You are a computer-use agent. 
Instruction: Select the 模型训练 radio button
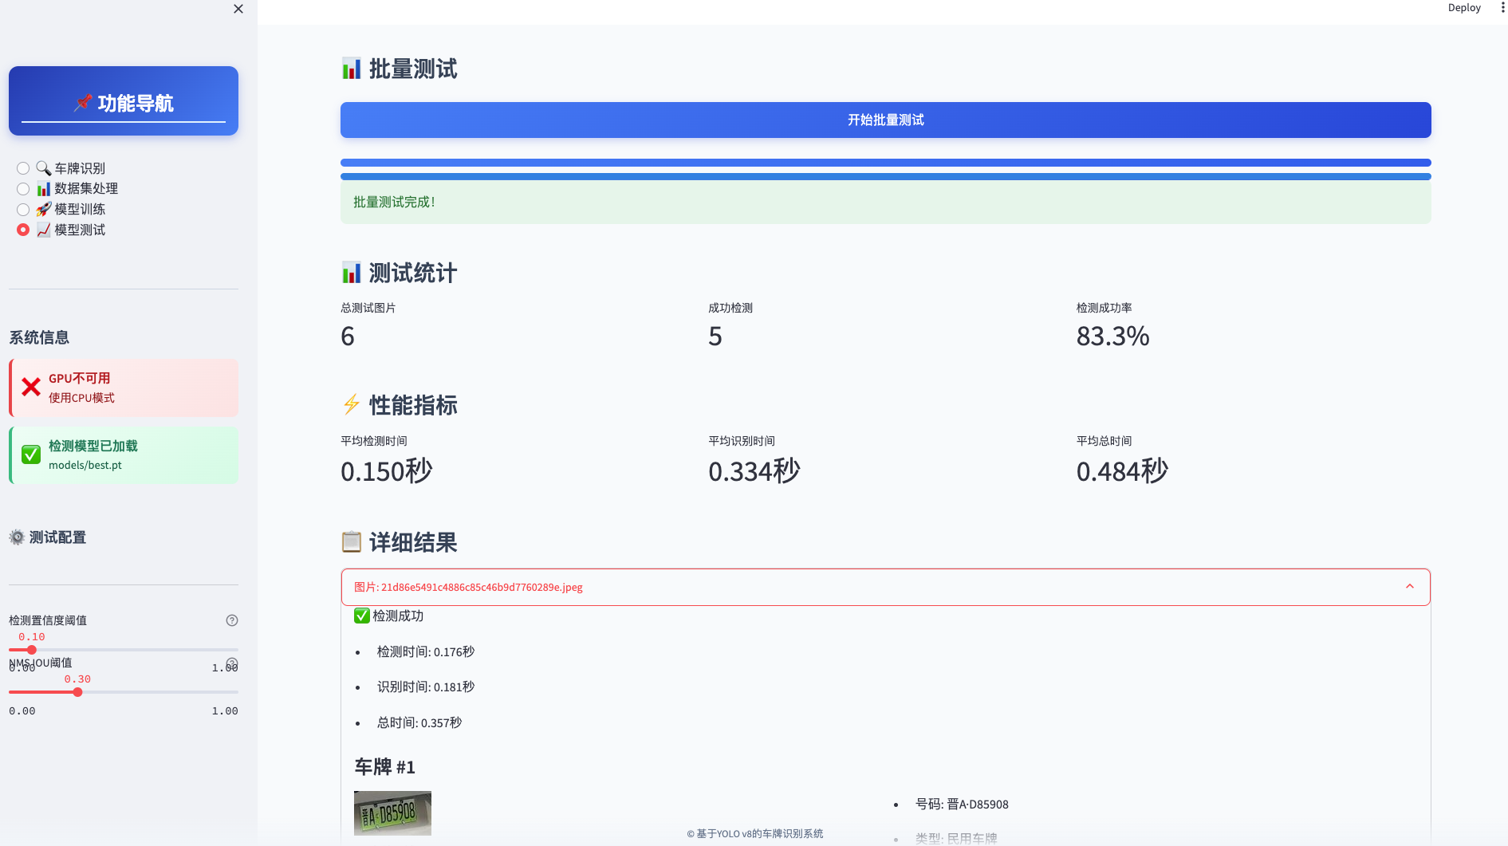(x=23, y=209)
